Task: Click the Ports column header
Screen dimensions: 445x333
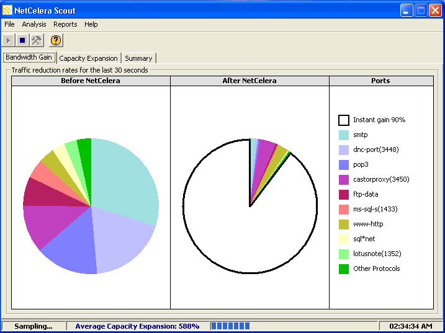Action: click(x=381, y=81)
